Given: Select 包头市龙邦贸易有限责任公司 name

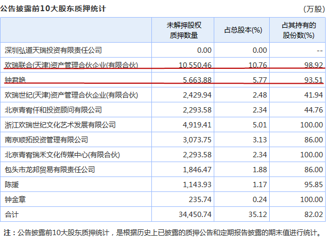Looking at the screenshot, I should pyautogui.click(x=50, y=170).
